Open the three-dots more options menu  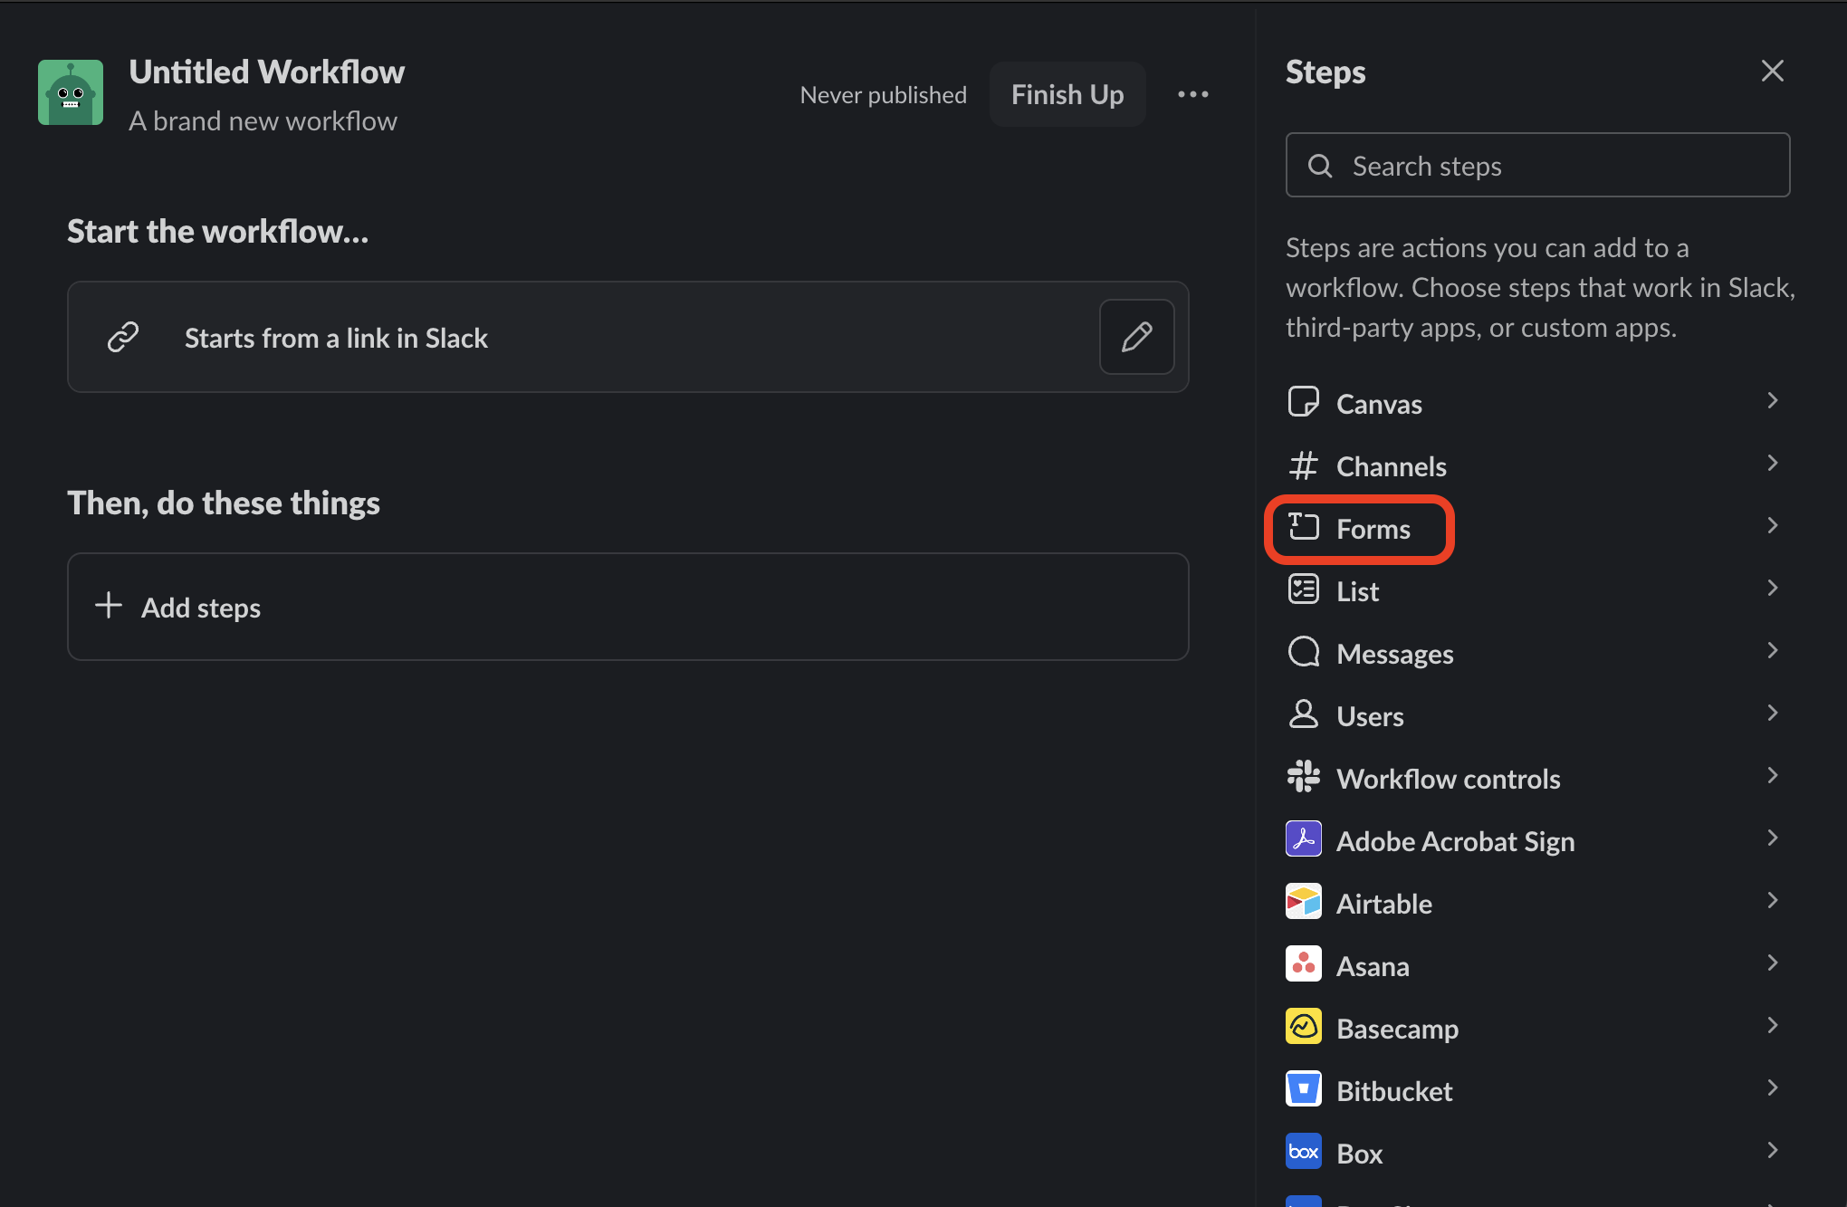1192,94
